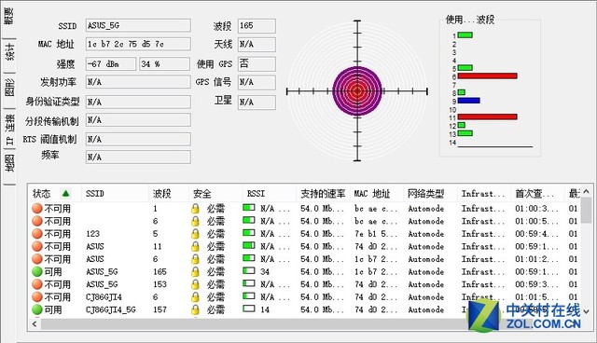Click the green available icon of ASUS_5G channel 165 row
Viewport: 597px width, 343px height.
[x=37, y=272]
